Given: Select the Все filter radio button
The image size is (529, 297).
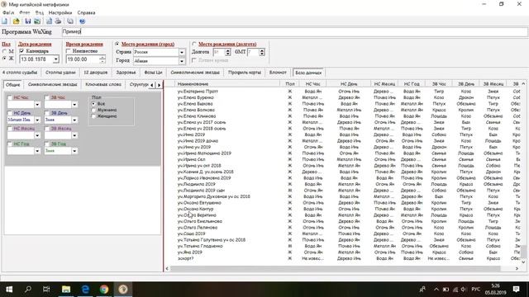Looking at the screenshot, I should click(93, 104).
